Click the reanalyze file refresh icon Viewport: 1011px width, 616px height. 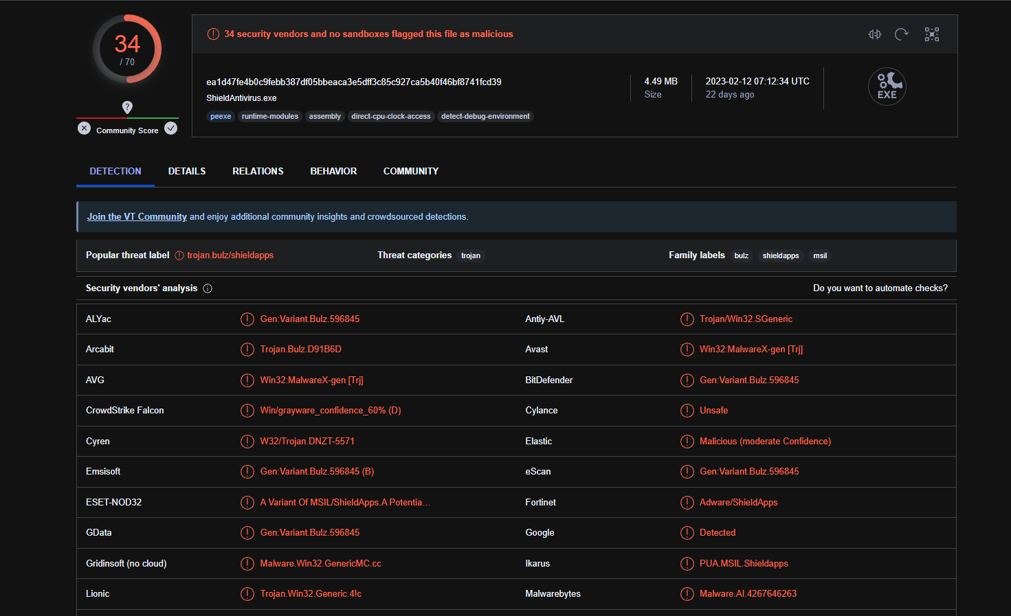(902, 34)
